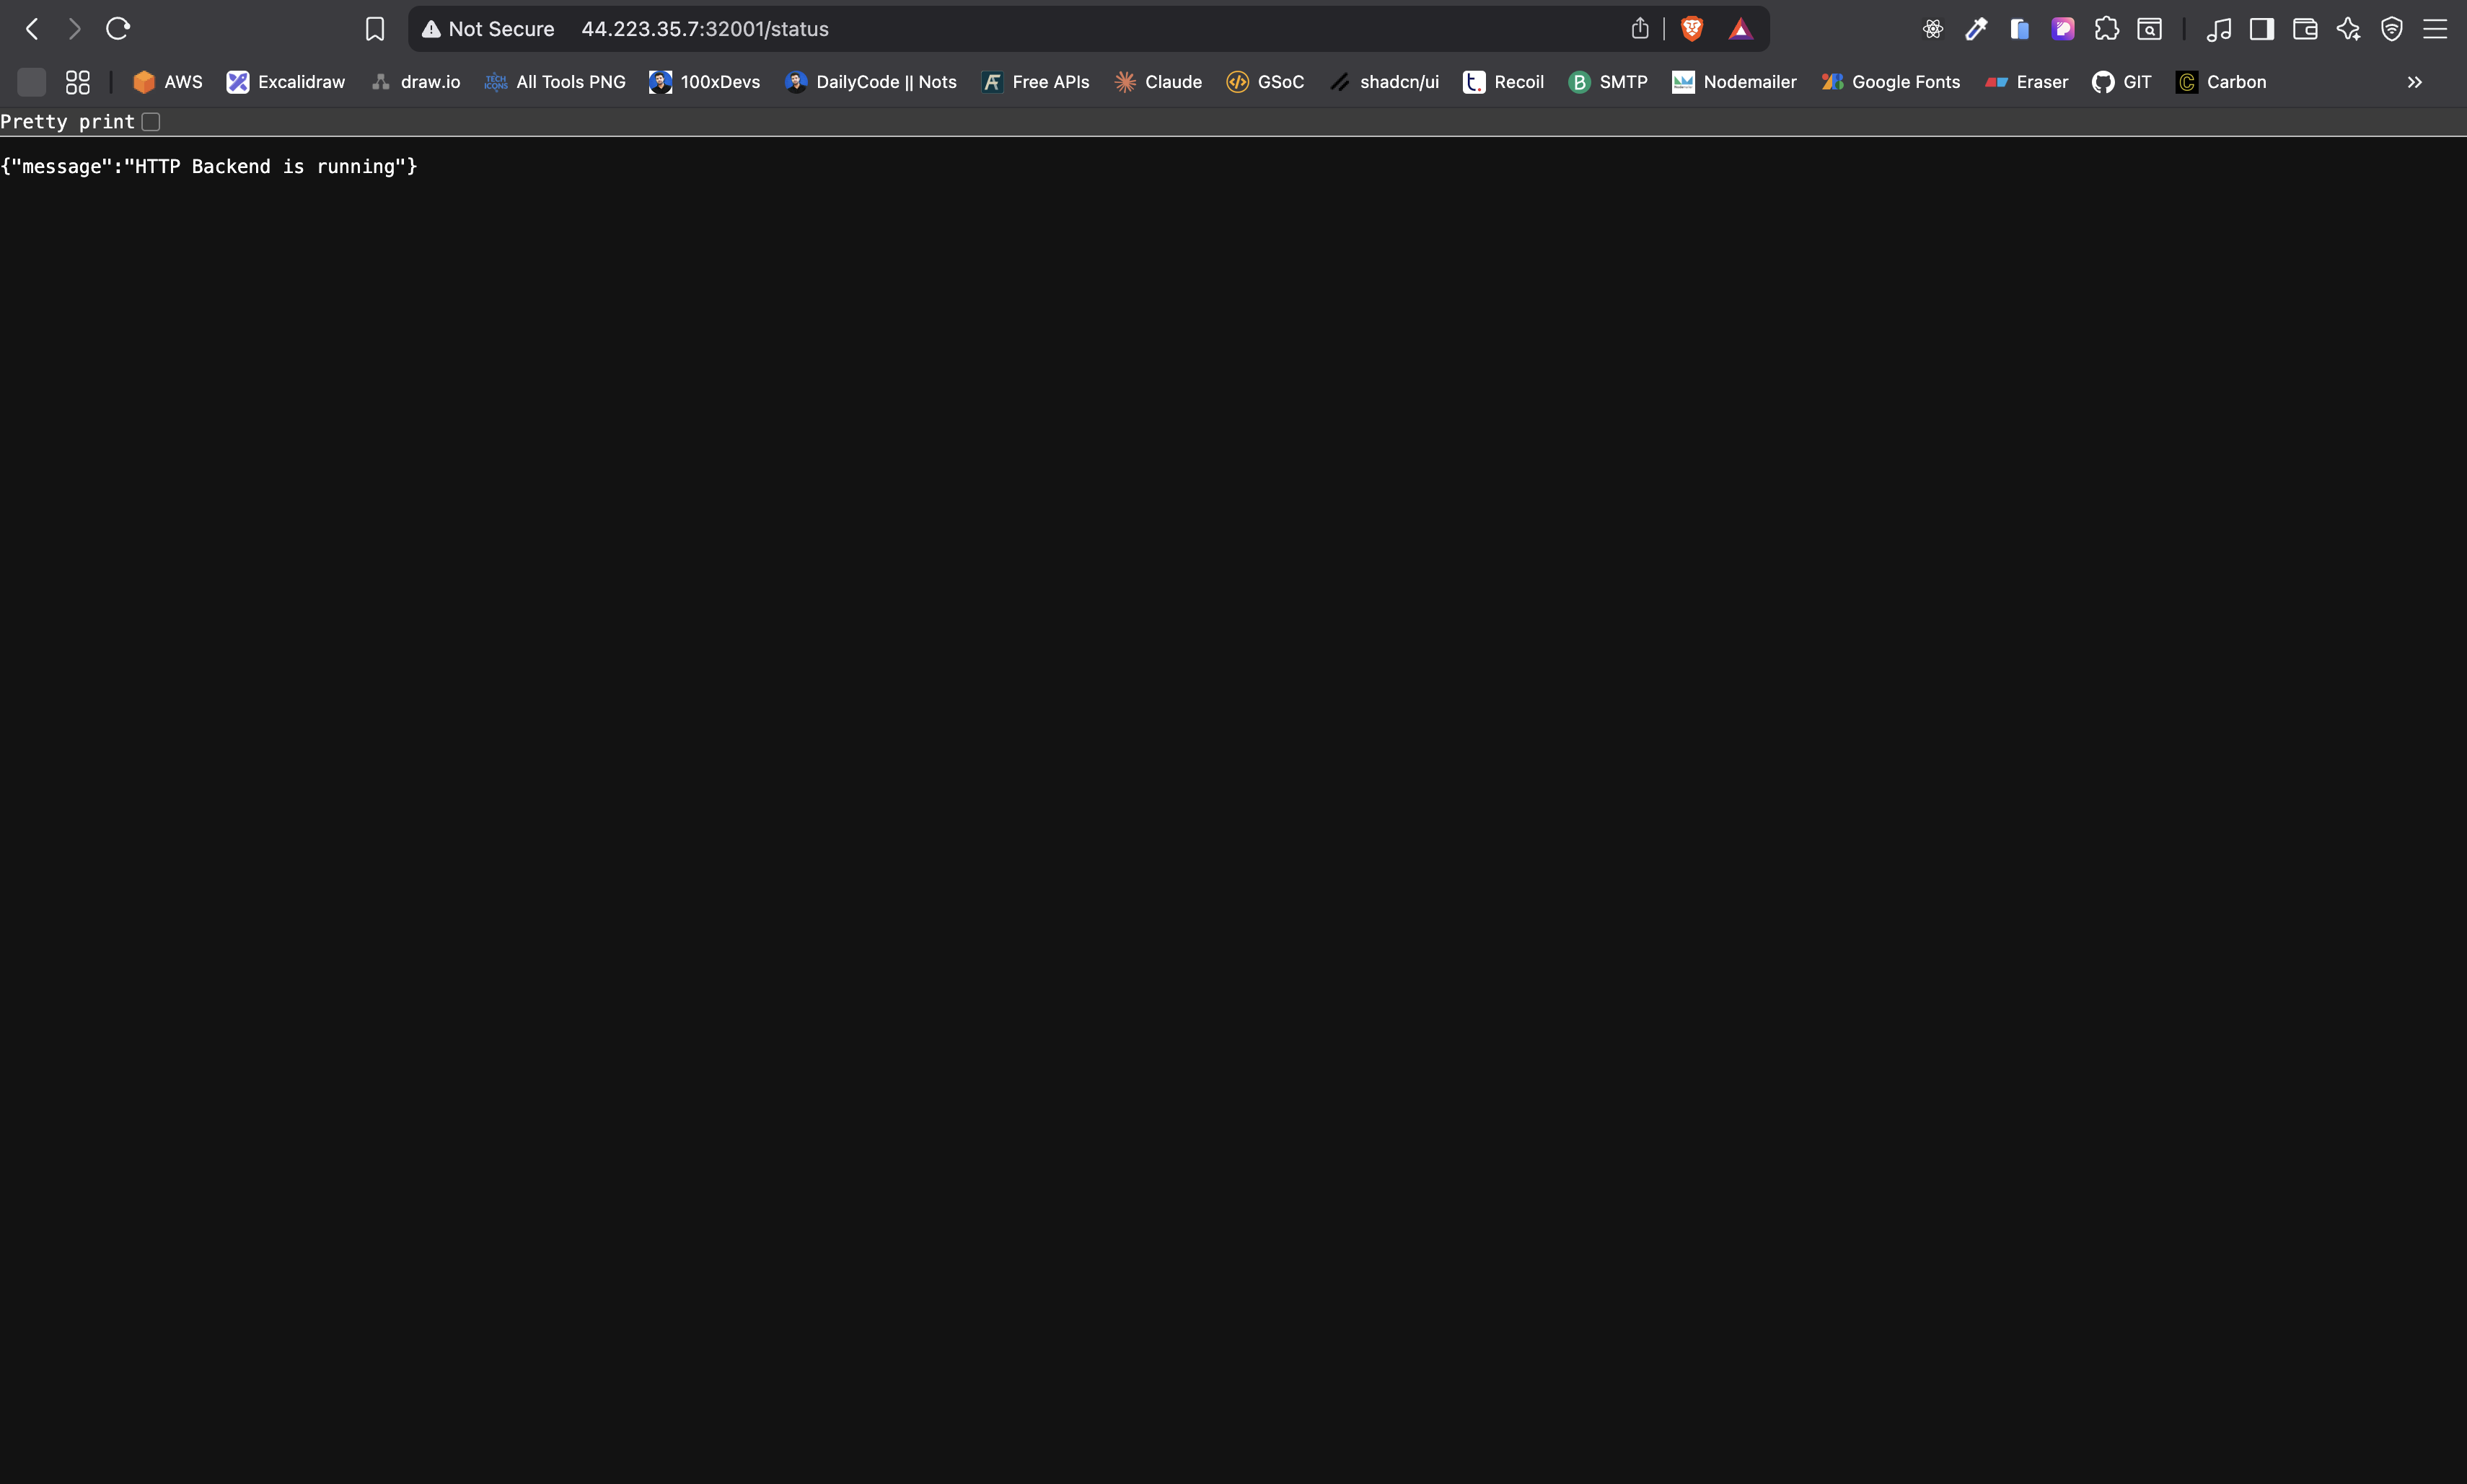Reload the current page
This screenshot has width=2467, height=1484.
pos(118,29)
